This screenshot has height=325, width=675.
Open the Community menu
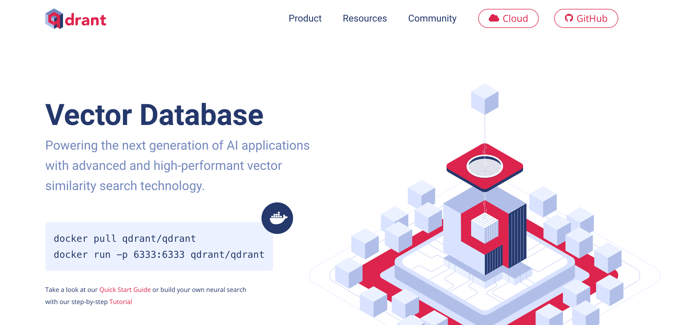(x=432, y=19)
